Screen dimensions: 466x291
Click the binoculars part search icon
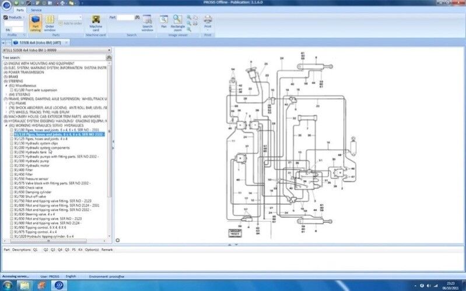[x=138, y=17]
